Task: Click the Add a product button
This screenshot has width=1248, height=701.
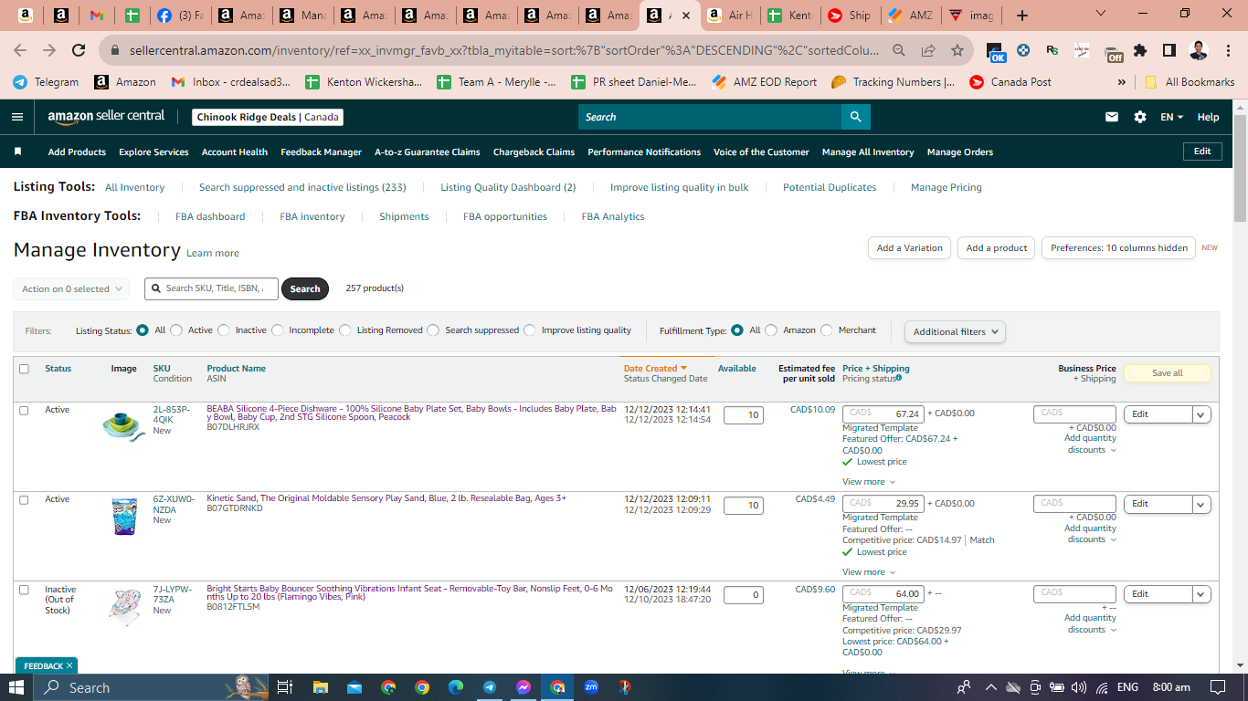Action: pyautogui.click(x=997, y=248)
